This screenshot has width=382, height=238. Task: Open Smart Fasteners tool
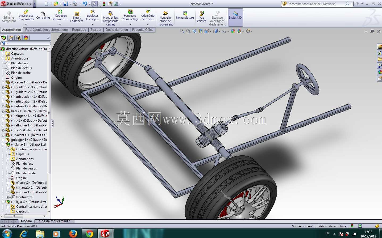point(77,17)
